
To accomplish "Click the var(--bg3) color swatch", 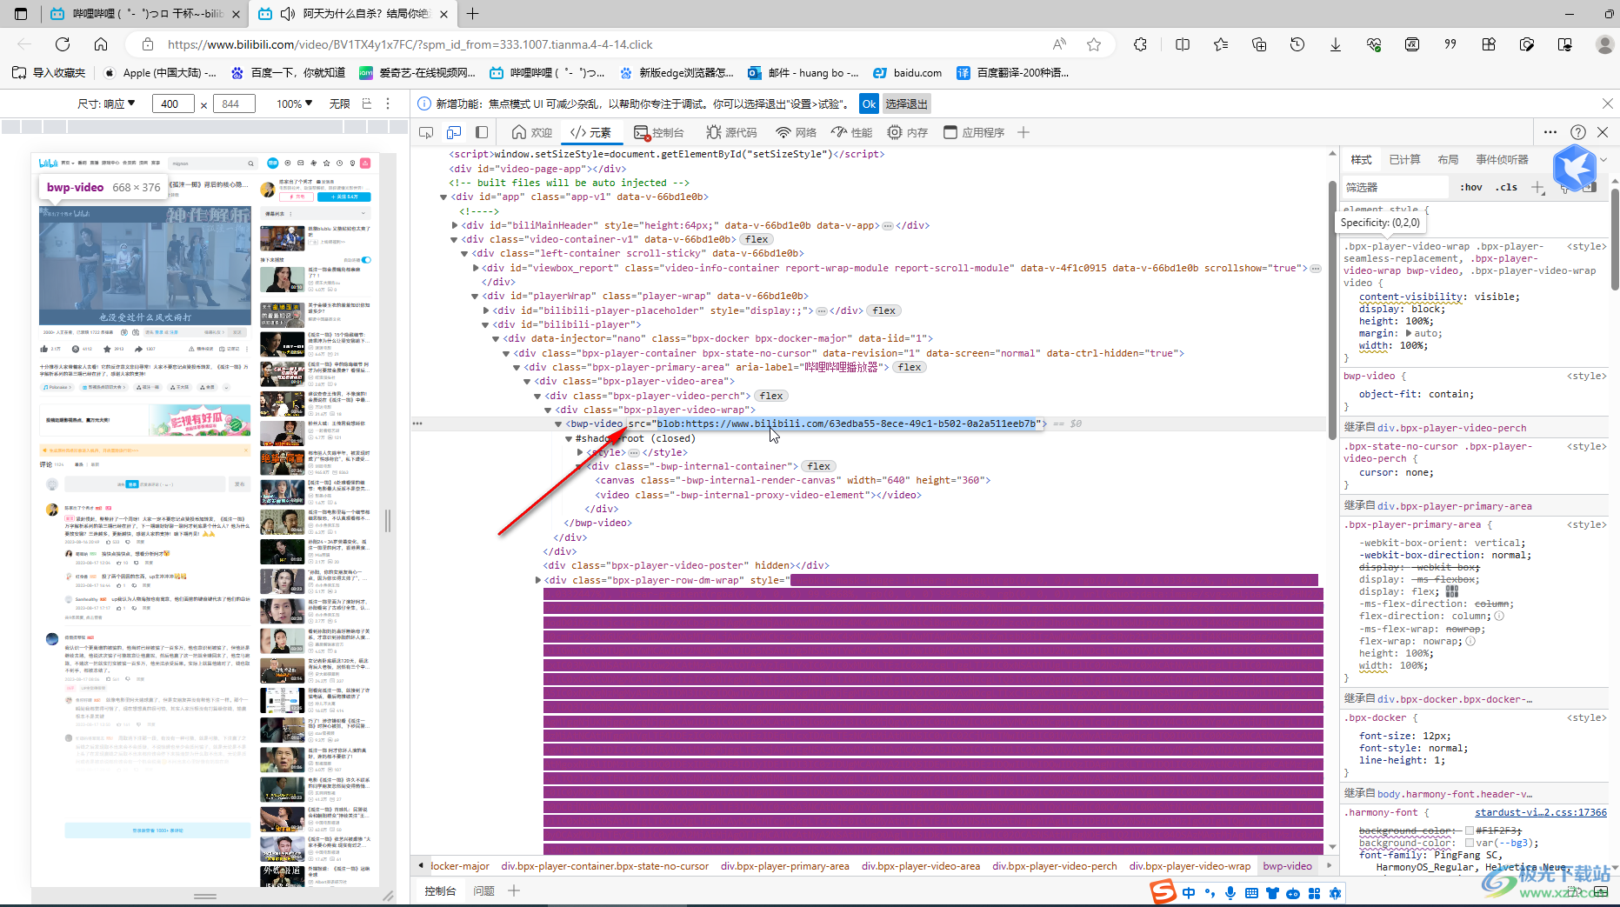I will (x=1469, y=843).
